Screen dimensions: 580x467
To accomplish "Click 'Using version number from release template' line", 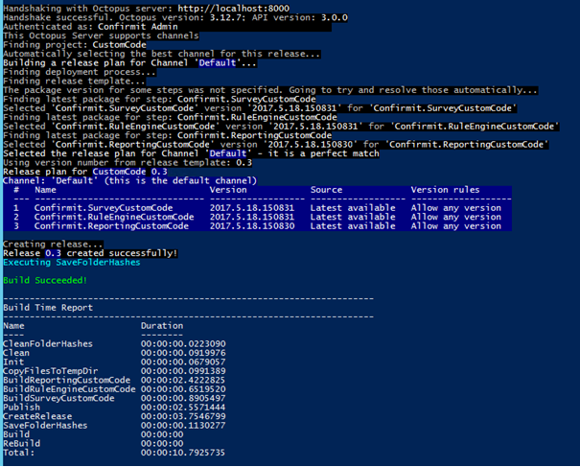I will click(128, 162).
